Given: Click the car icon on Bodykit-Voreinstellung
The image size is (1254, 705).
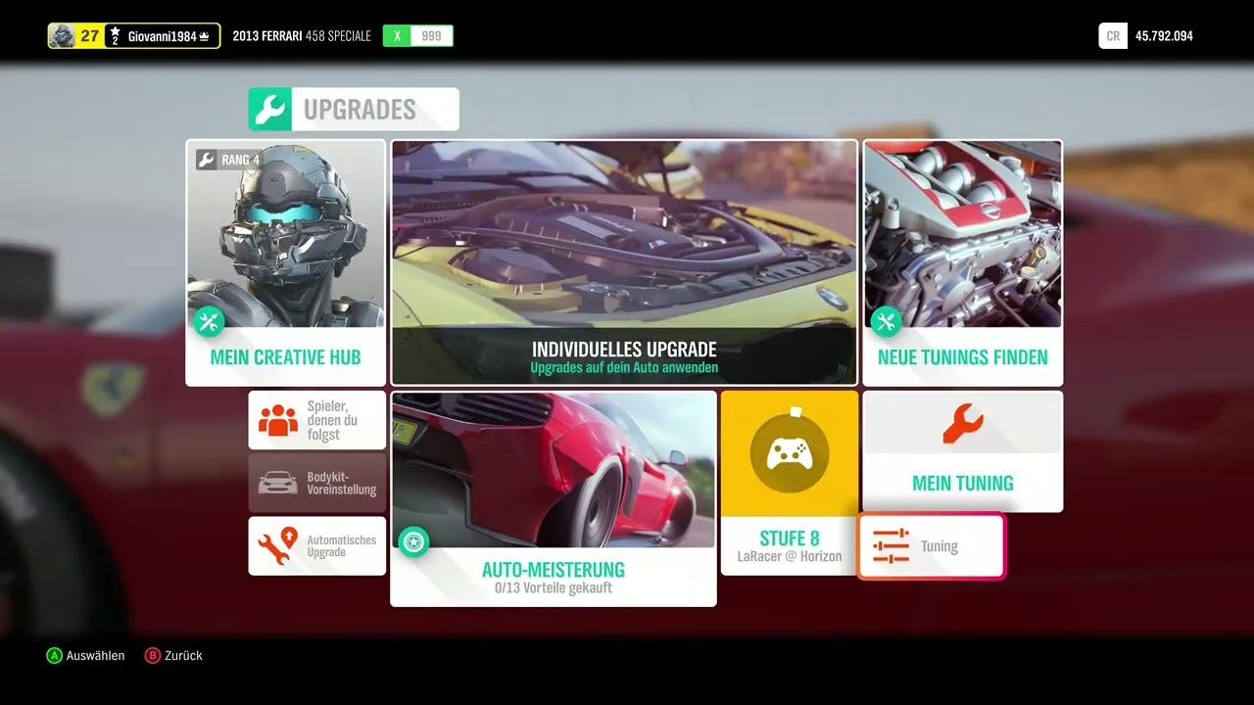Looking at the screenshot, I should (278, 483).
